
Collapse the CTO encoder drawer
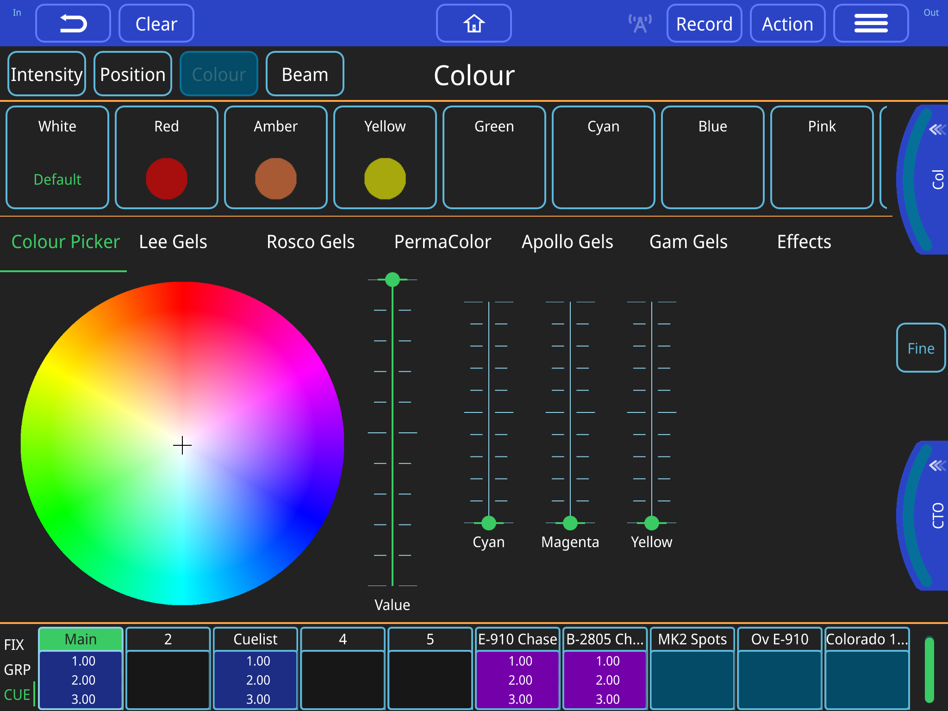(936, 466)
